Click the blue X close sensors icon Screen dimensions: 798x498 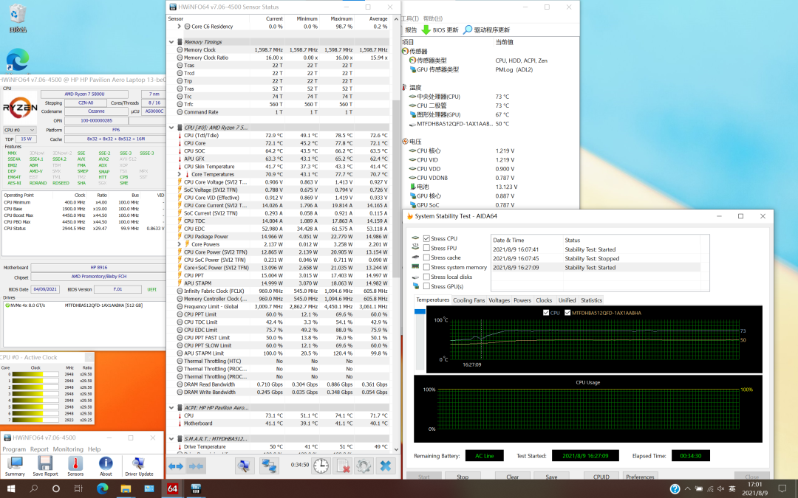[x=385, y=466]
